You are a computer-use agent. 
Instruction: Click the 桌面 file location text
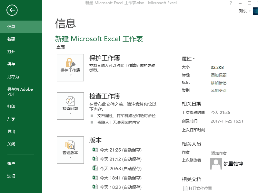click(61, 47)
